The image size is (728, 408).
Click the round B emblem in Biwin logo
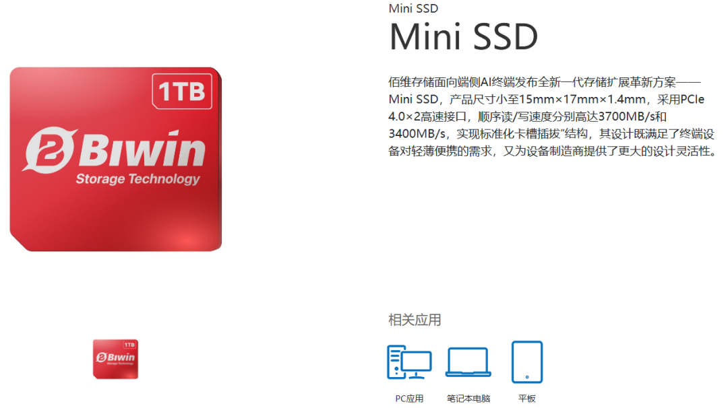(50, 150)
